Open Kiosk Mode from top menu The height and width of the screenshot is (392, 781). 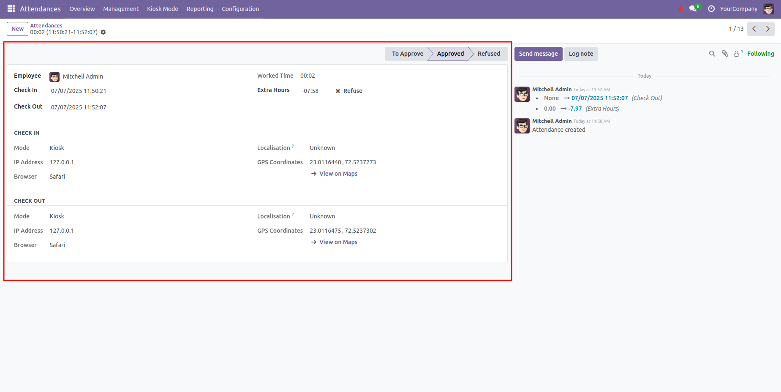pos(163,9)
